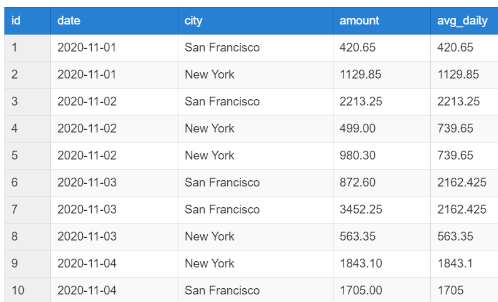Click New York in row 2
This screenshot has height=302, width=498.
[209, 74]
